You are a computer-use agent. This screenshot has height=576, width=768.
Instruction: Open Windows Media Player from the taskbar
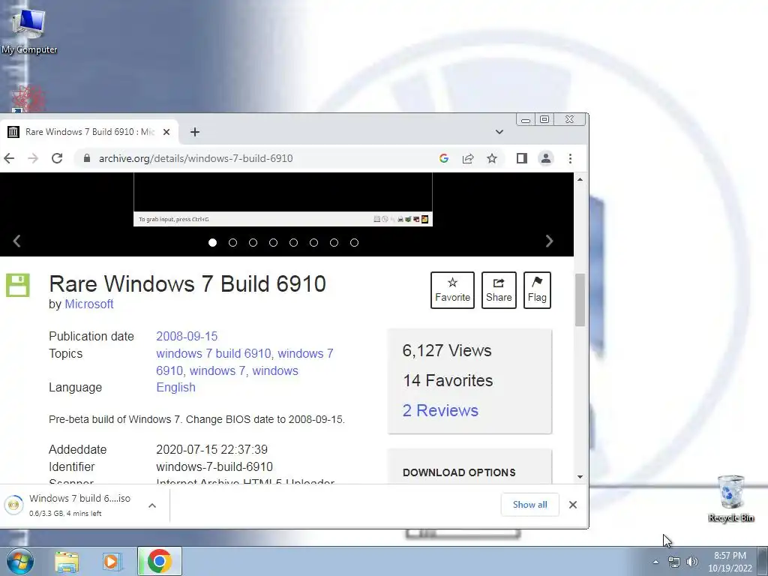click(112, 561)
